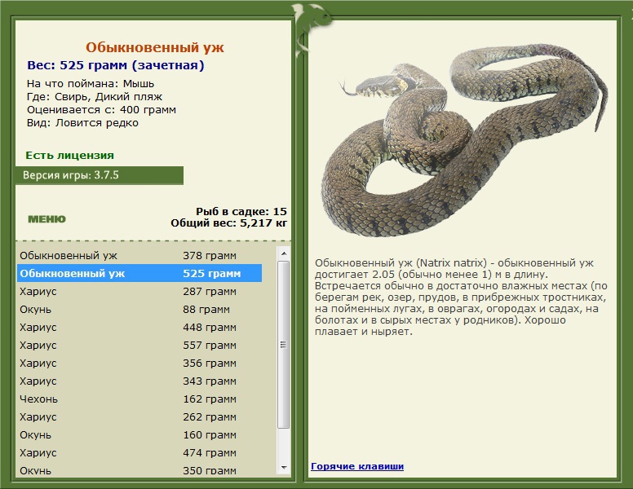Image resolution: width=633 pixels, height=489 pixels.
Task: Select highlighted Обыкновенный уж 525 грамм row
Action: tap(139, 273)
